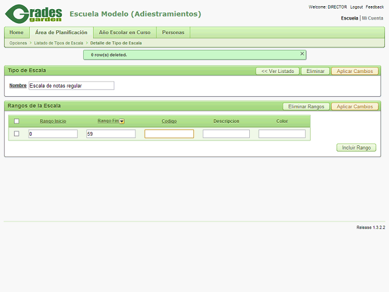Click the Rango Fin field containing 59
389x292 pixels.
click(111, 134)
